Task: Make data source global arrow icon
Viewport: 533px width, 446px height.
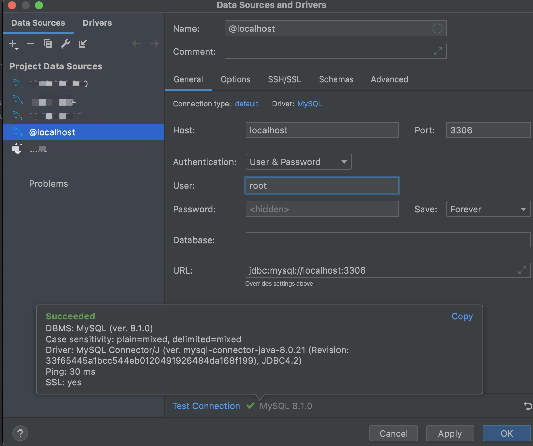Action: [82, 44]
